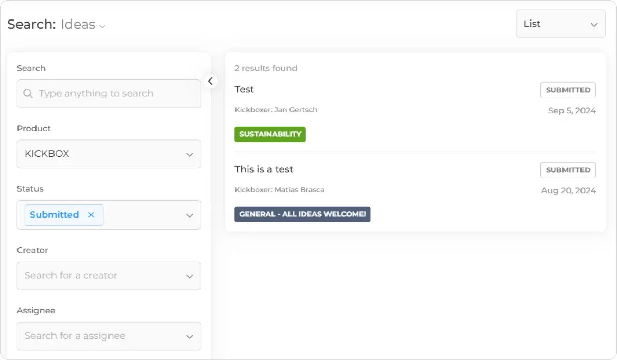Focus the 'Type anything to search' field

[109, 93]
